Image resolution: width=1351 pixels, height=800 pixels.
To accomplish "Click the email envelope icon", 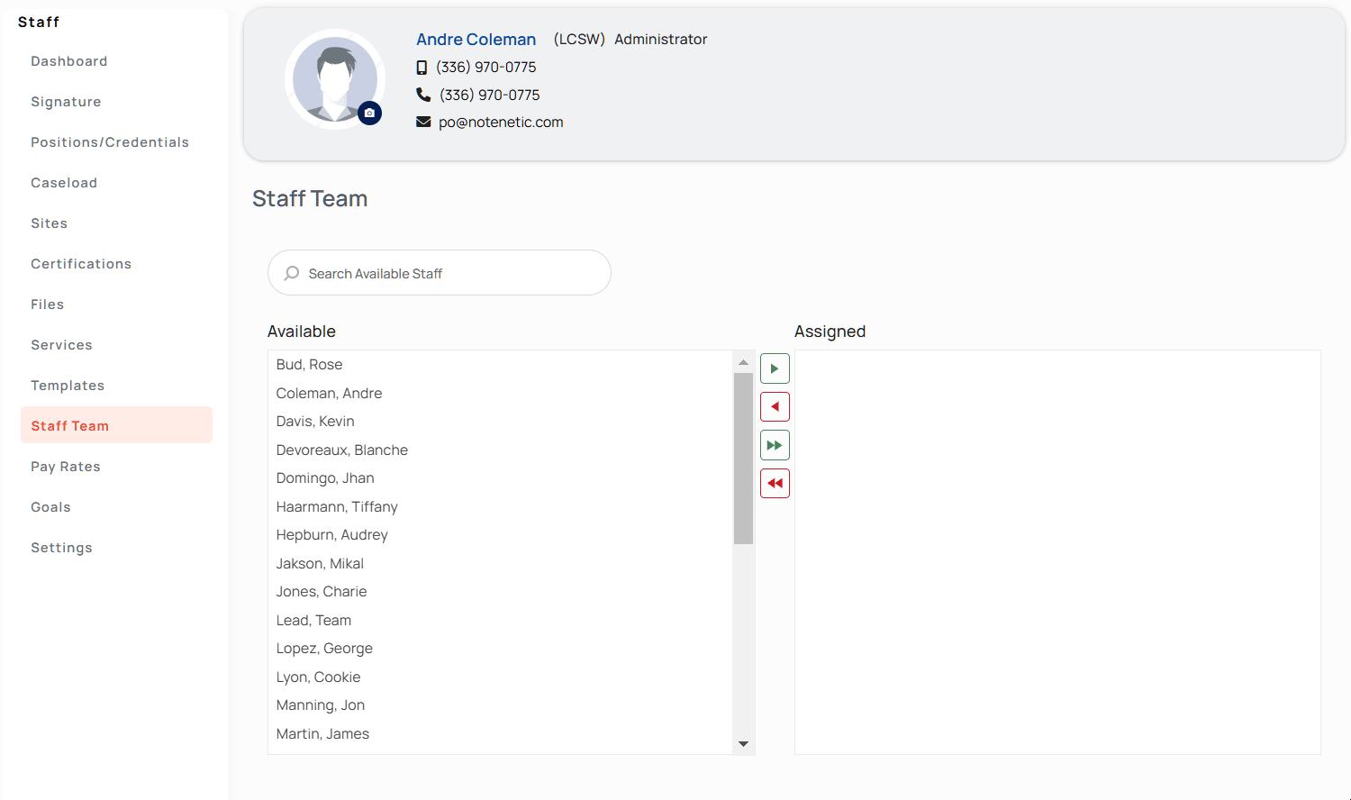I will tap(423, 122).
